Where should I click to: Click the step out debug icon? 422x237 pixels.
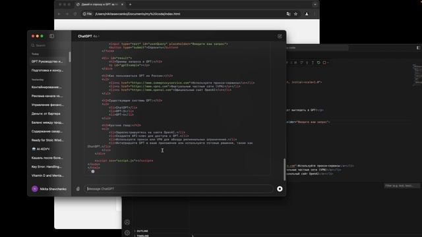pyautogui.click(x=313, y=63)
